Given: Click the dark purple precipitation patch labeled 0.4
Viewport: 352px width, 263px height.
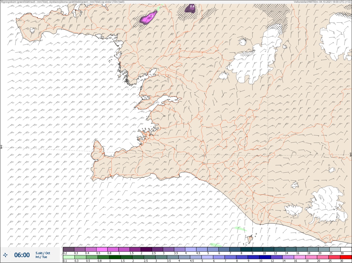Looking at the screenshot, I should pos(191,8).
